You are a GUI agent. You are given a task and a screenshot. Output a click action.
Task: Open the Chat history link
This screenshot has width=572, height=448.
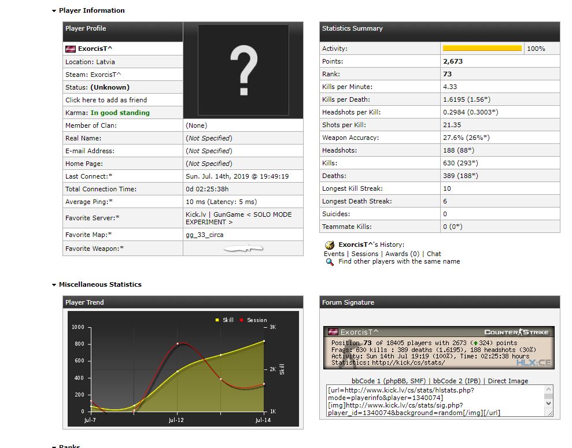(434, 254)
